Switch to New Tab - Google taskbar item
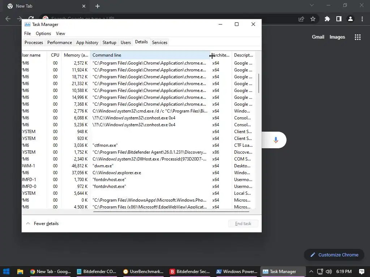The image size is (370, 277). click(x=51, y=271)
